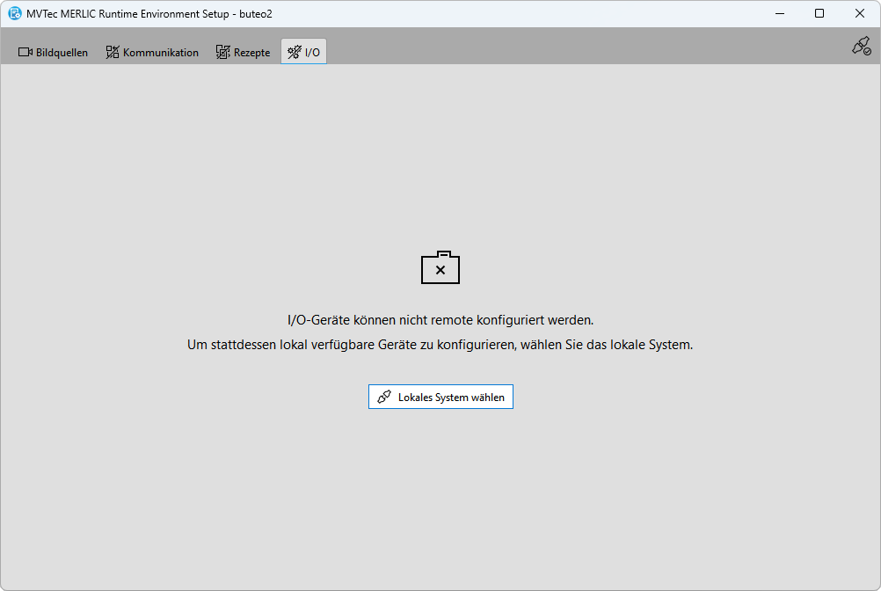Maximize the MERLIC setup window
This screenshot has height=591, width=881.
[819, 13]
